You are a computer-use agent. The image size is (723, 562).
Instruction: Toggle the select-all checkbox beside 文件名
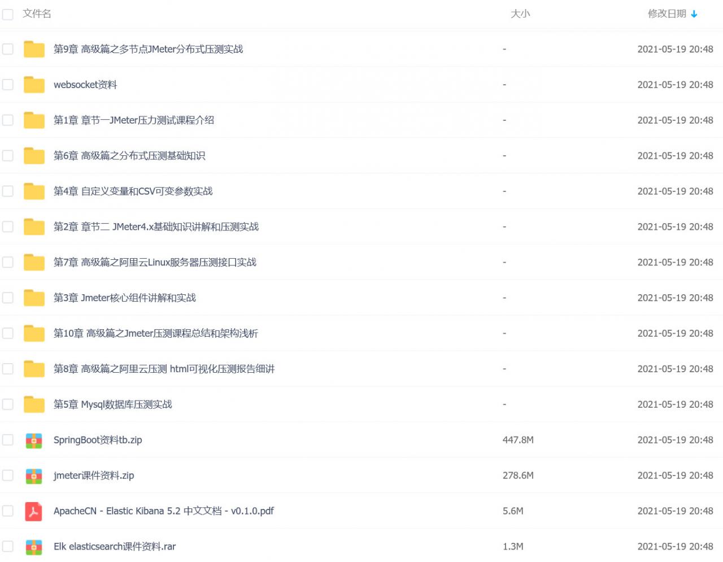[x=7, y=14]
